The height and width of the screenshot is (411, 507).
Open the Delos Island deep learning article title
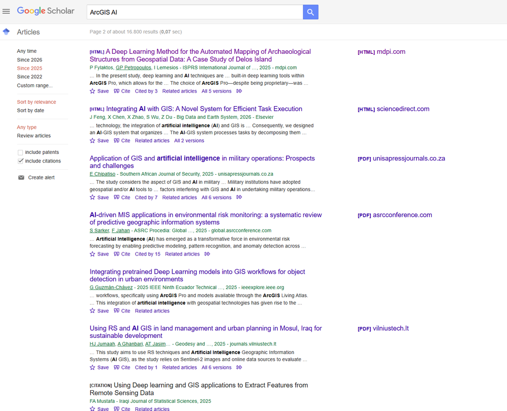tap(200, 55)
